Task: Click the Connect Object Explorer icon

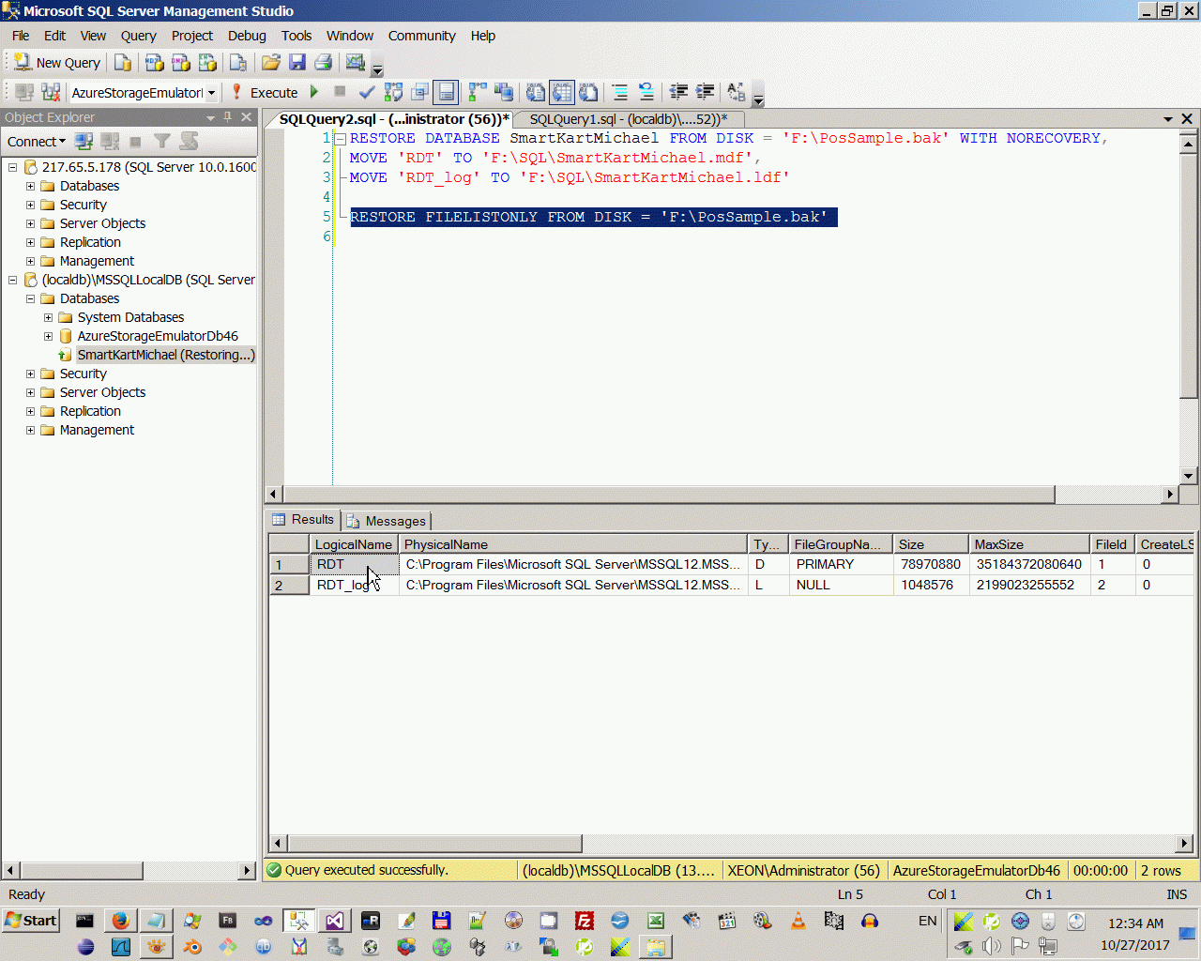Action: point(84,142)
